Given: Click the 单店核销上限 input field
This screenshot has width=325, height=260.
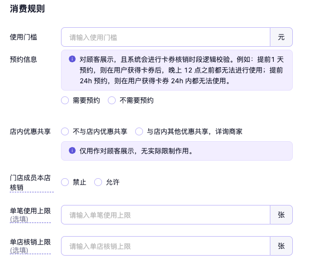Looking at the screenshot, I should 165,246.
